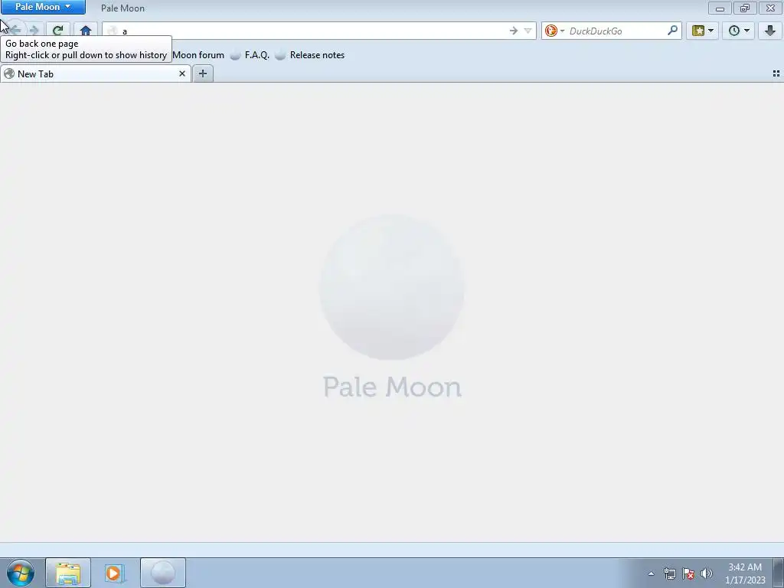Select the New Tab tab
784x588 pixels.
(95, 74)
